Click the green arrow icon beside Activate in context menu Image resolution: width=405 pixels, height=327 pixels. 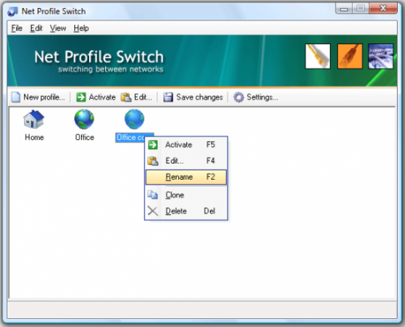coord(153,145)
